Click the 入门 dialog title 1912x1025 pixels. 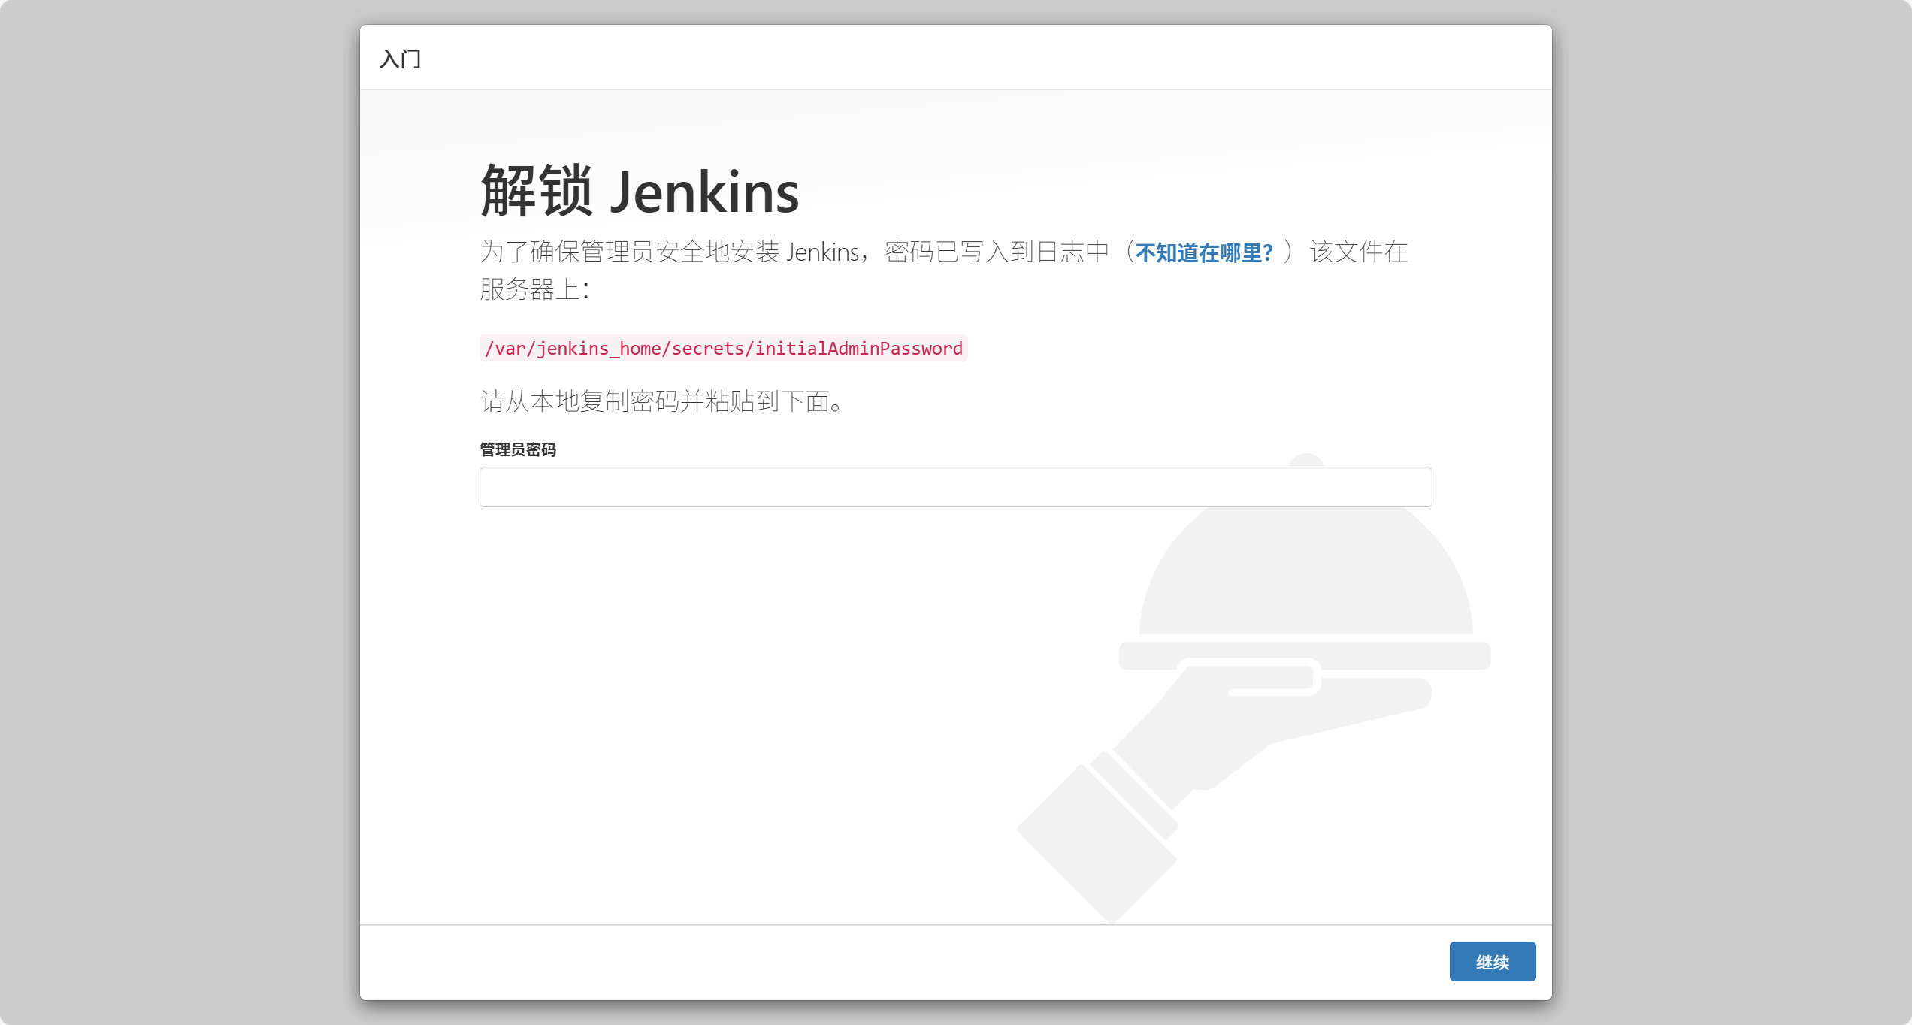click(x=400, y=59)
